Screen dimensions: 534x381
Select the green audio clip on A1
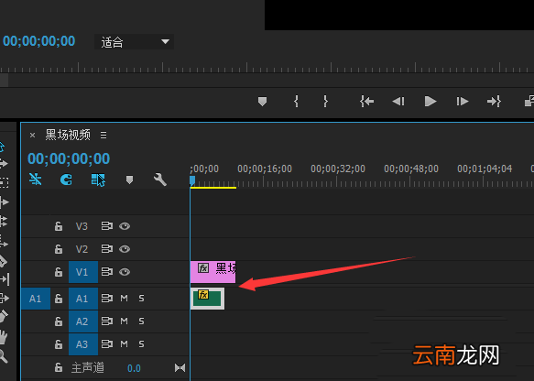tap(207, 299)
